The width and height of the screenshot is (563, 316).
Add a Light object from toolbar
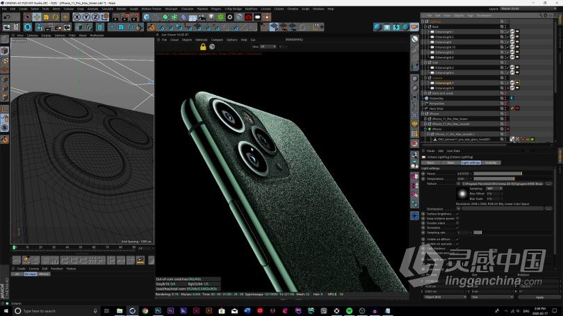point(211,17)
